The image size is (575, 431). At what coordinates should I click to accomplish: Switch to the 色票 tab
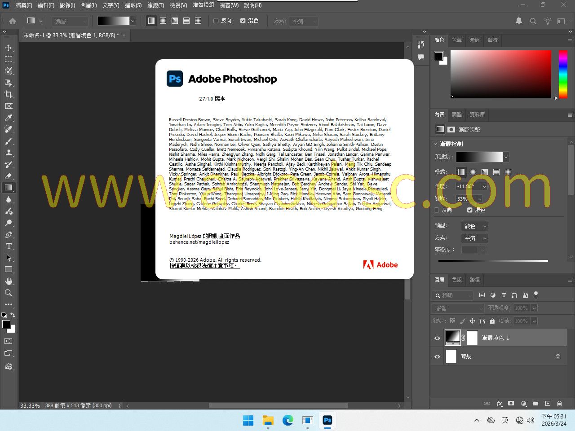click(x=457, y=40)
